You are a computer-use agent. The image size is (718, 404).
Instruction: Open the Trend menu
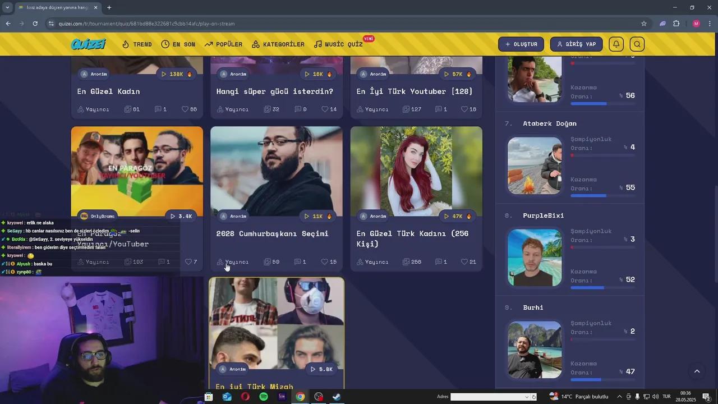(x=137, y=44)
